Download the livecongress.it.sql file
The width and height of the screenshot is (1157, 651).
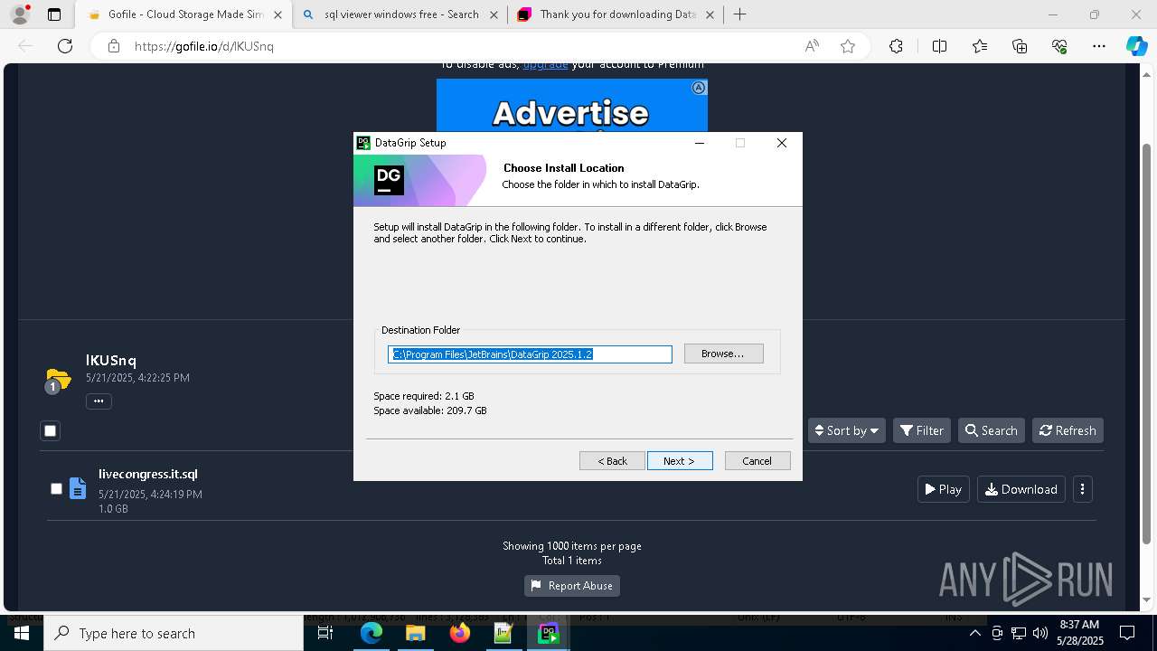pos(1021,489)
